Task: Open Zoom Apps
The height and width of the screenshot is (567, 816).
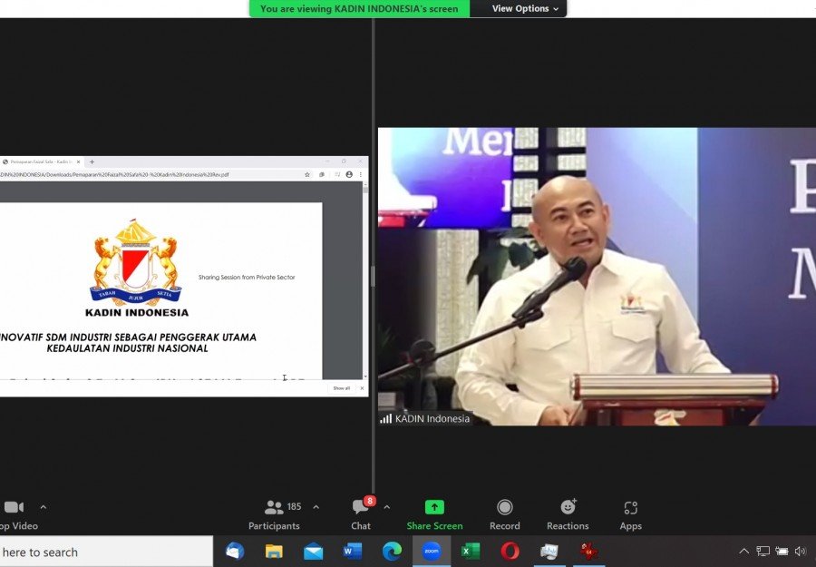Action: click(x=630, y=514)
